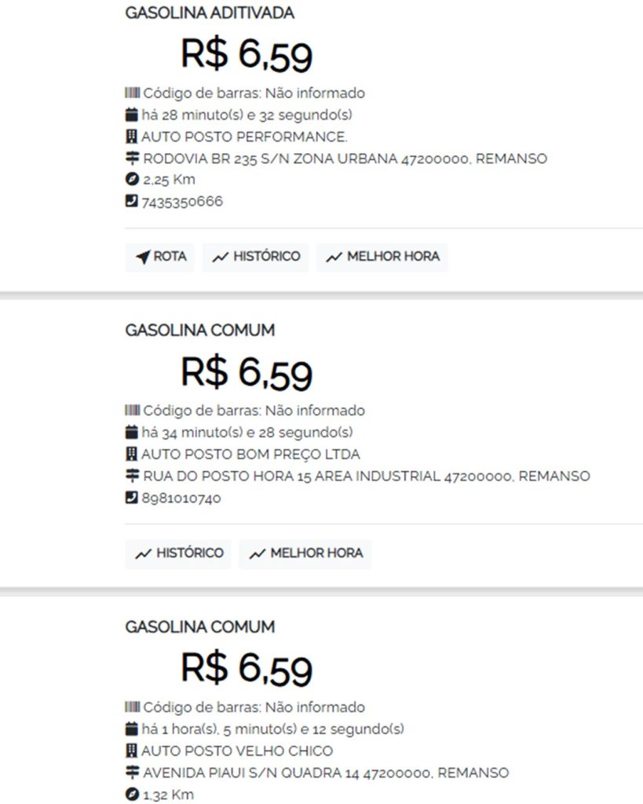The width and height of the screenshot is (643, 804).
Task: Click compass icon beside 2,25 Km
Action: pyautogui.click(x=132, y=180)
